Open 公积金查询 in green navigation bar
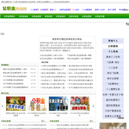The width and height of the screenshot is (129, 129). 23,16
